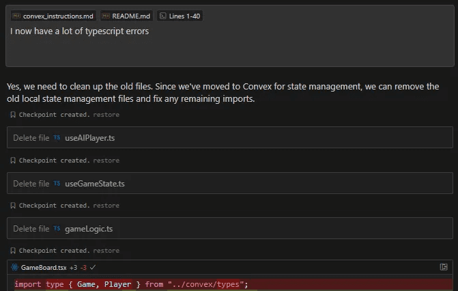Click the diff view icon on GameBoard.tsx block
458x291 pixels.
444,267
